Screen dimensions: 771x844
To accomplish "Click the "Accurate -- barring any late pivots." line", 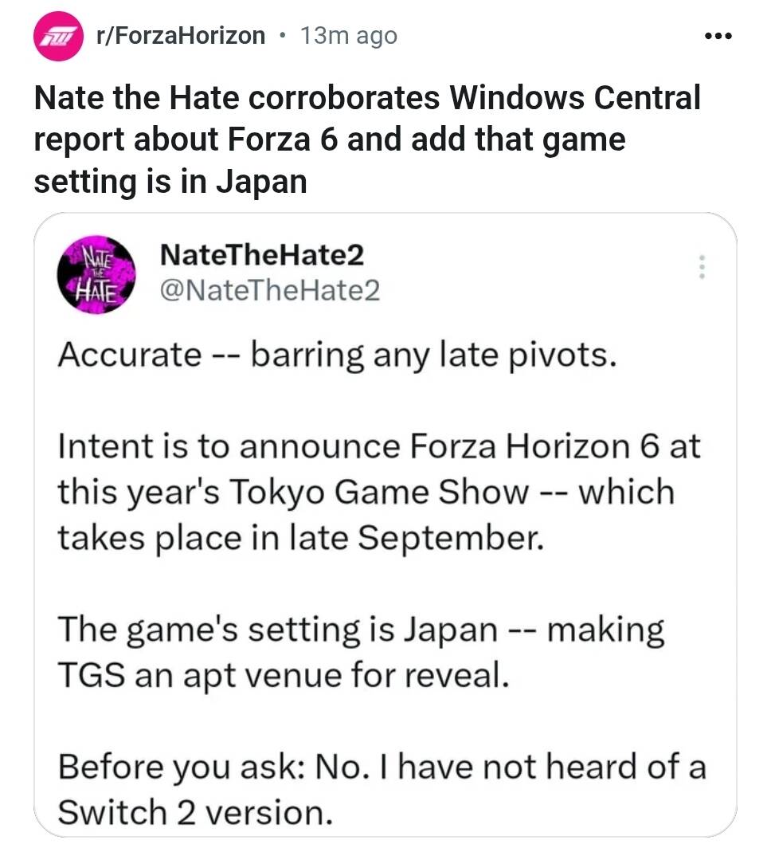I will pyautogui.click(x=337, y=354).
